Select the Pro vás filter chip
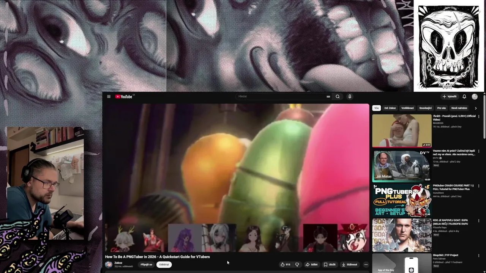 441,108
